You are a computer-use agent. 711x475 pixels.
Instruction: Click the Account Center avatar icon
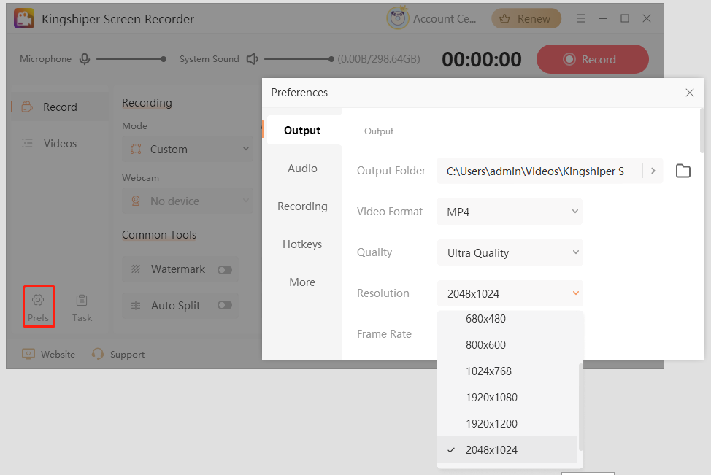coord(398,19)
